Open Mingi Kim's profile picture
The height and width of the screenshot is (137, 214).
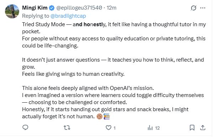(12, 11)
